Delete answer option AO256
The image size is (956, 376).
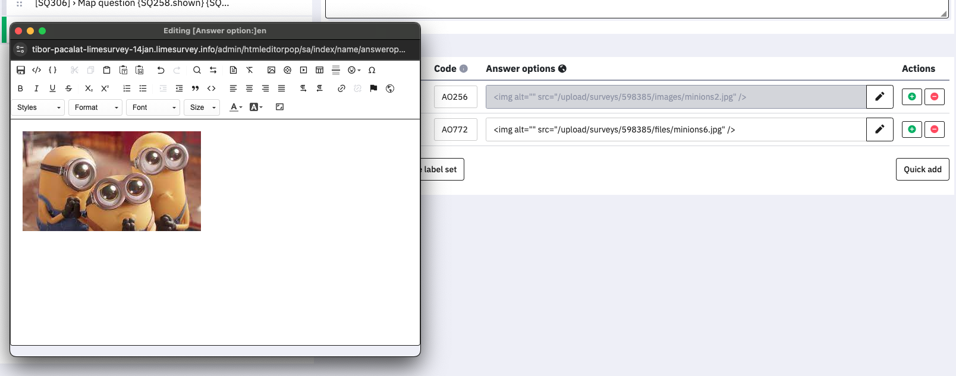point(935,97)
